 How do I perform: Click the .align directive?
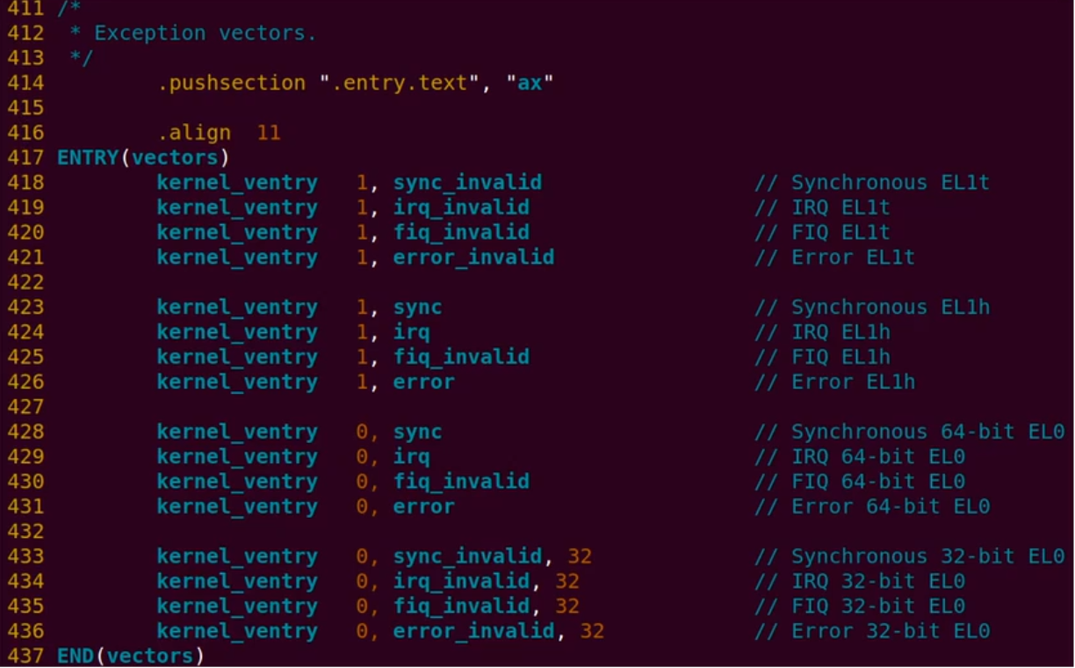click(194, 134)
